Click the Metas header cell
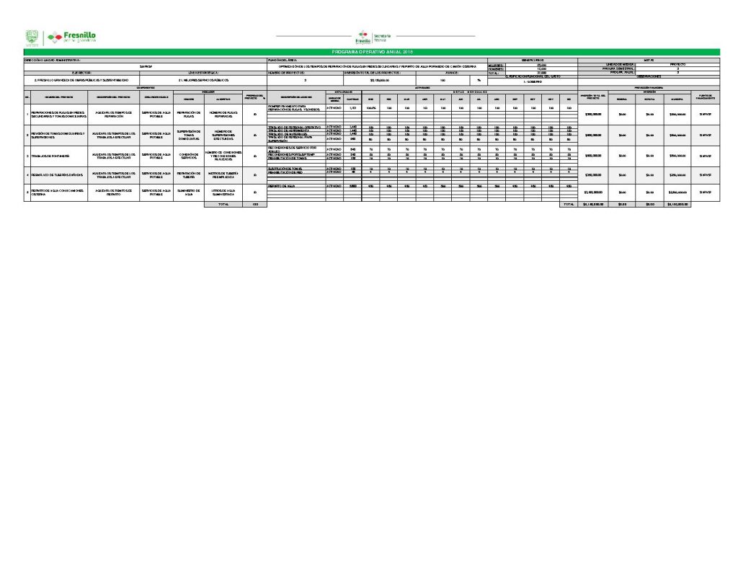 pos(647,60)
